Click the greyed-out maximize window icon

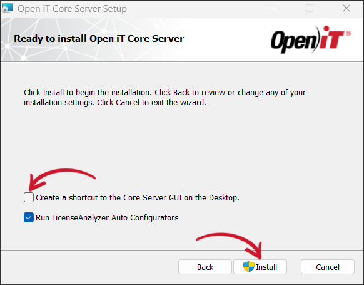click(310, 8)
